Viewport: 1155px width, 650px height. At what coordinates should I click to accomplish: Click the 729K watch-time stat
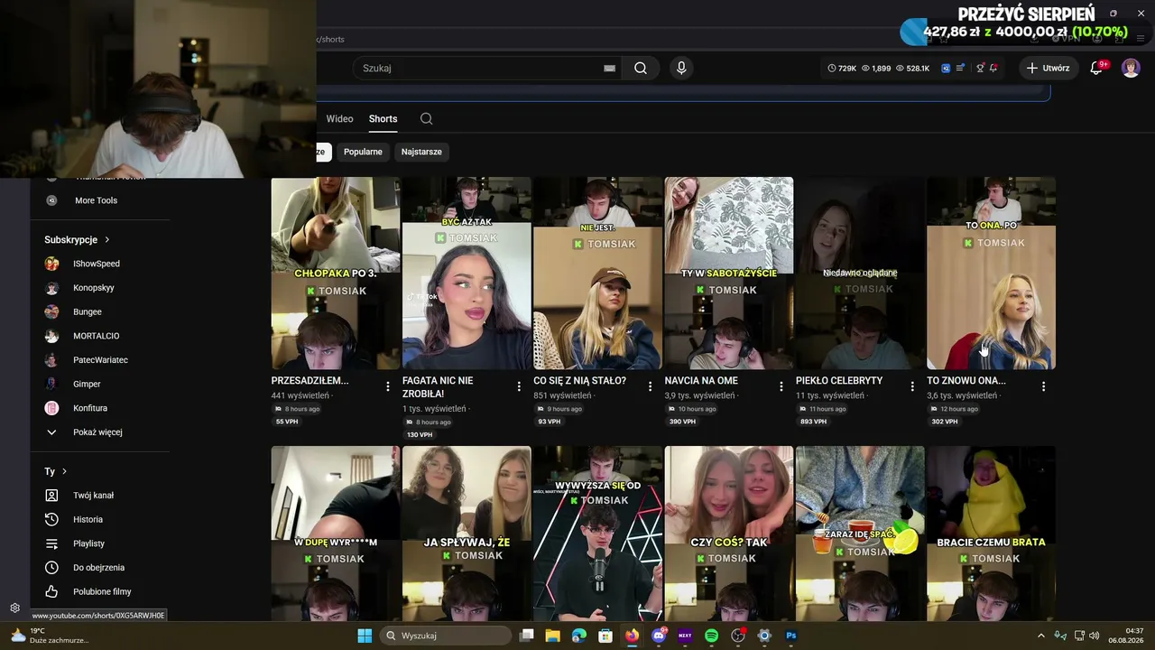pyautogui.click(x=842, y=68)
